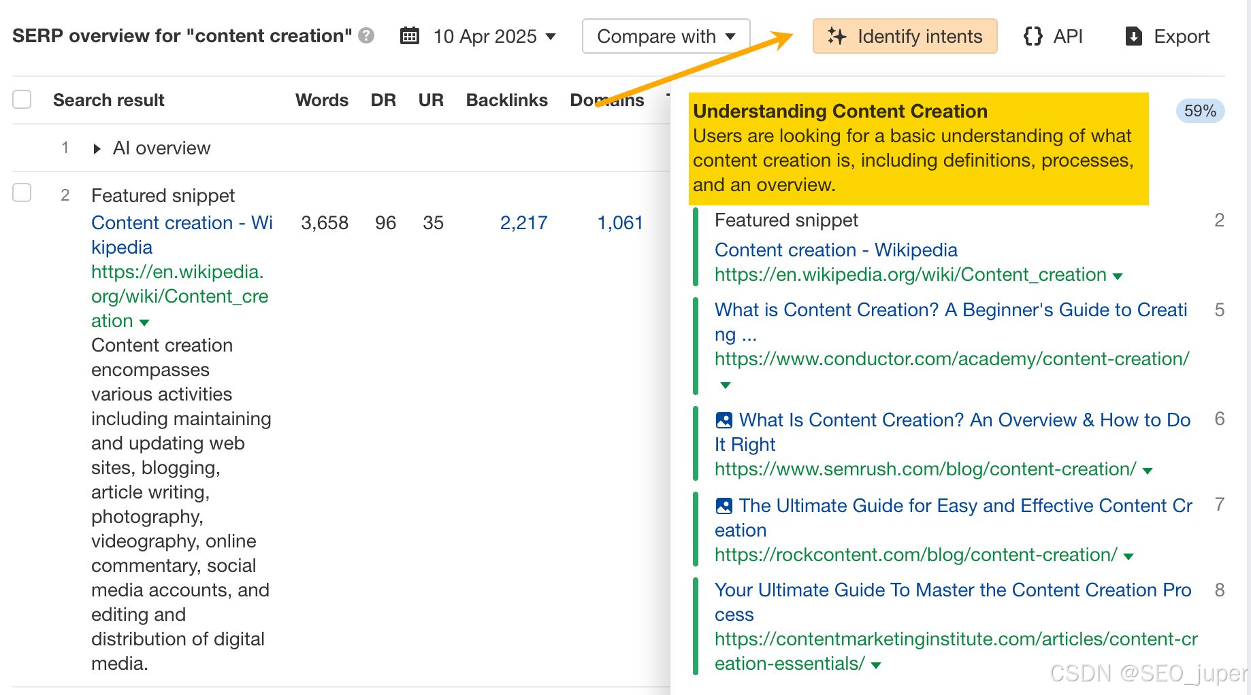The image size is (1251, 695).
Task: Click the Export button
Action: (x=1167, y=36)
